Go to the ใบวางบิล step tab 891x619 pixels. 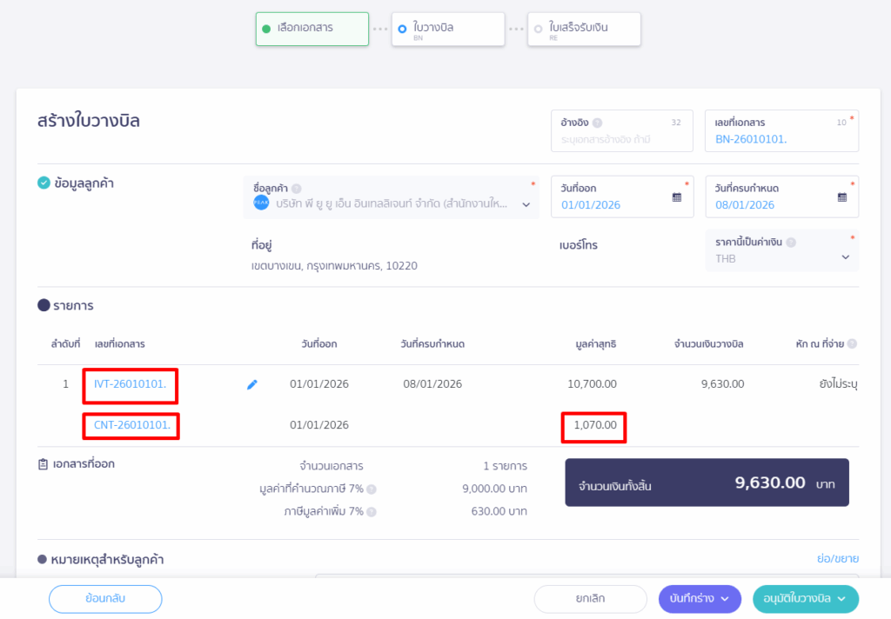(x=447, y=30)
